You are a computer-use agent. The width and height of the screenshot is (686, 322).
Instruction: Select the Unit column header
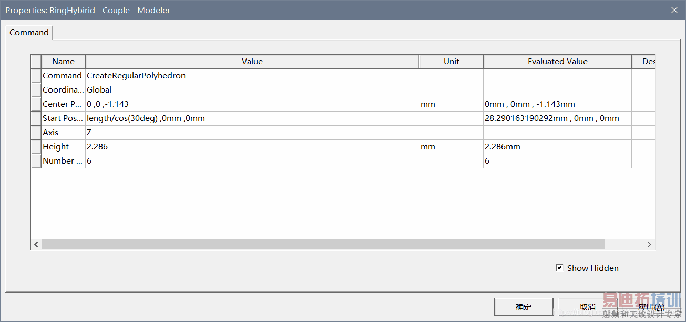451,62
